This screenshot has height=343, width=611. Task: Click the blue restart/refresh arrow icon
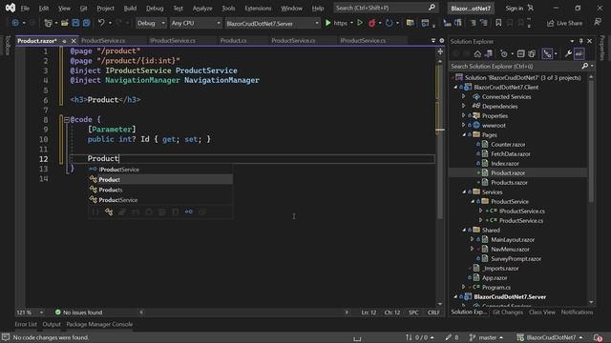click(389, 23)
